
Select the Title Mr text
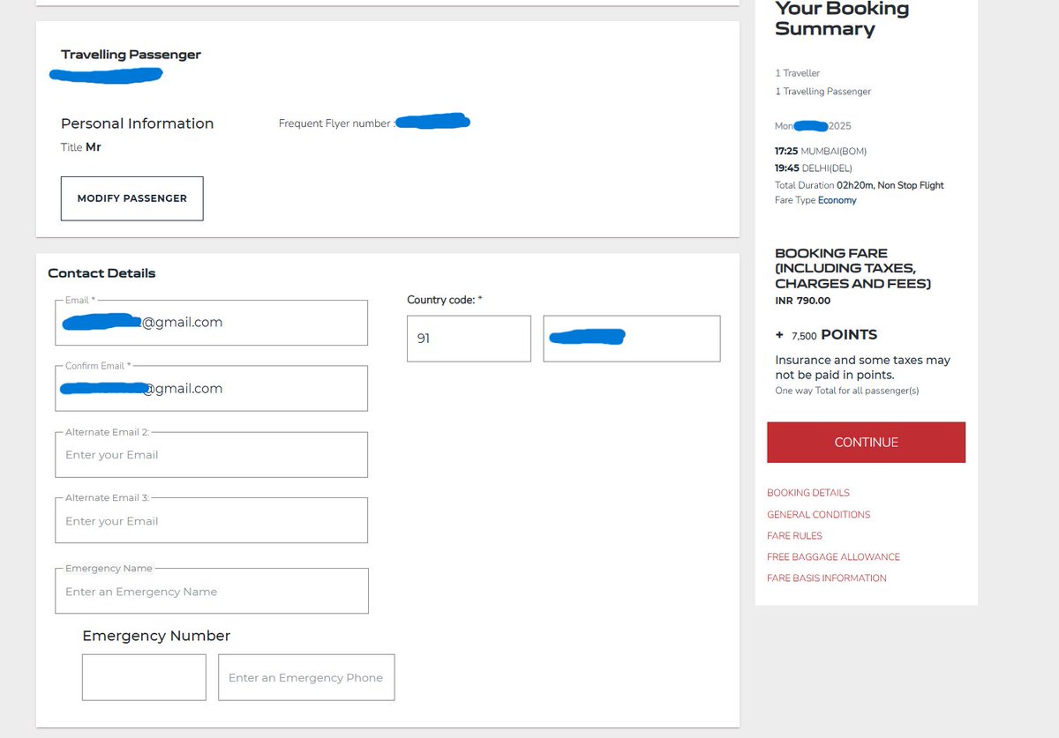click(x=81, y=147)
